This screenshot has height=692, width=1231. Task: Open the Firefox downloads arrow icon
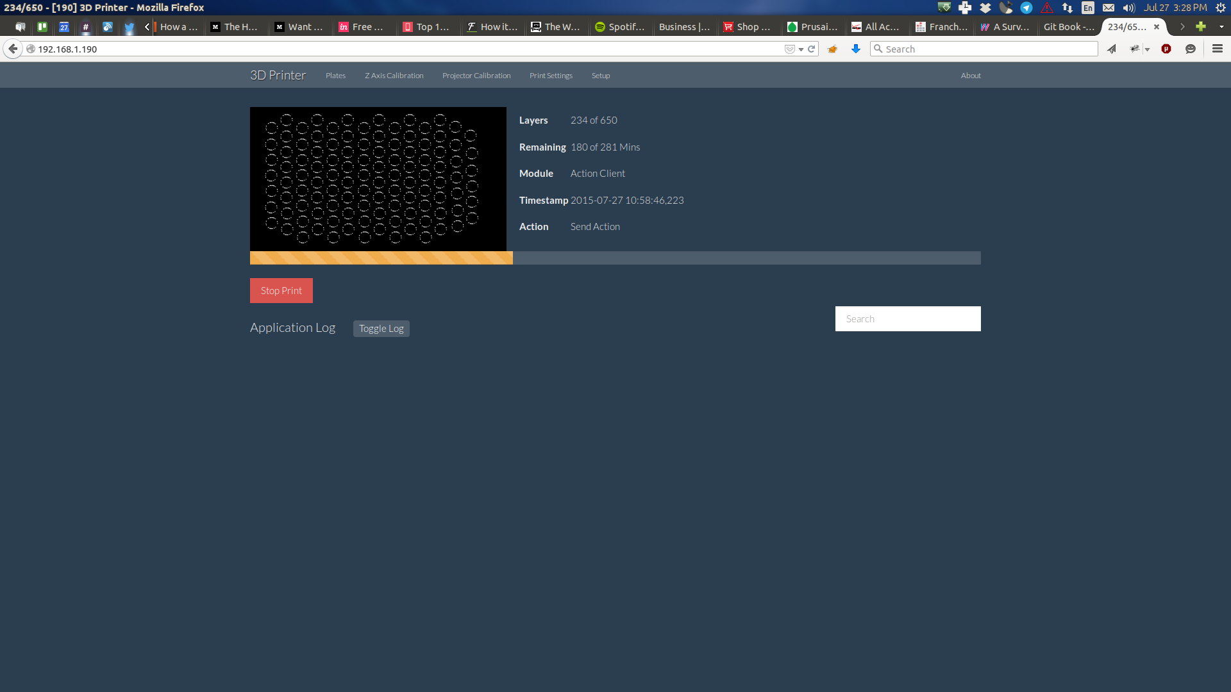(855, 49)
